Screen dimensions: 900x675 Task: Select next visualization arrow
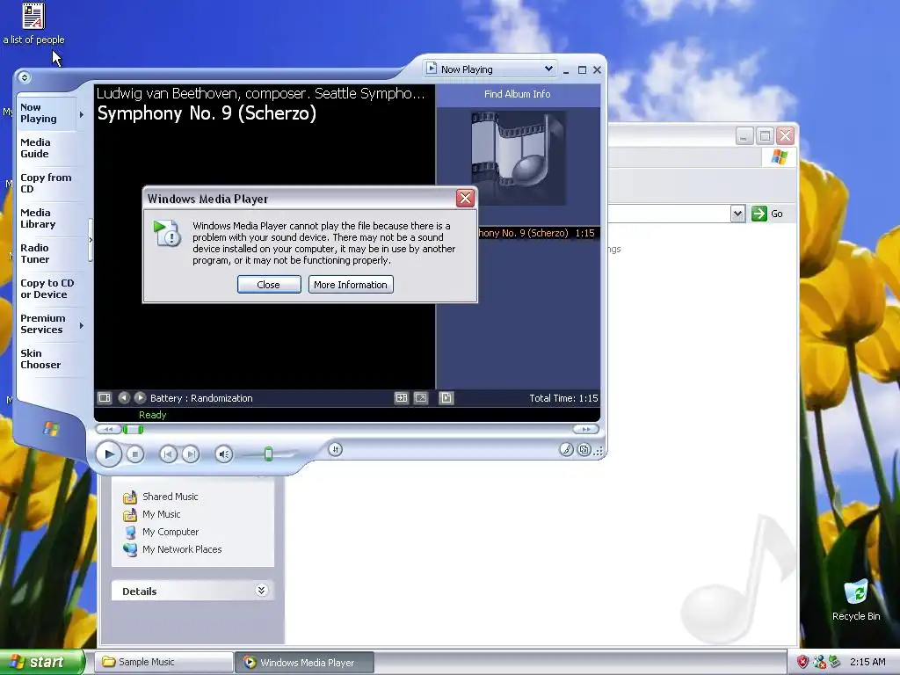pos(140,398)
